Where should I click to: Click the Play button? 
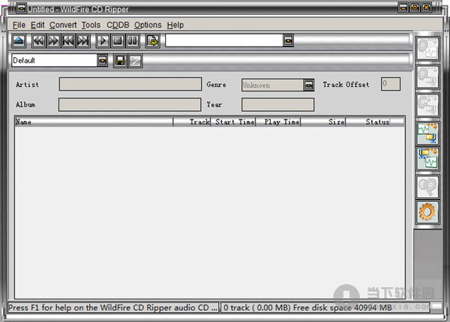(103, 41)
